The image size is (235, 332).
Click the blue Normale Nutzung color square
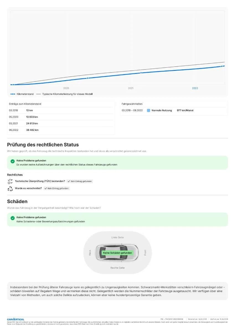click(x=149, y=110)
